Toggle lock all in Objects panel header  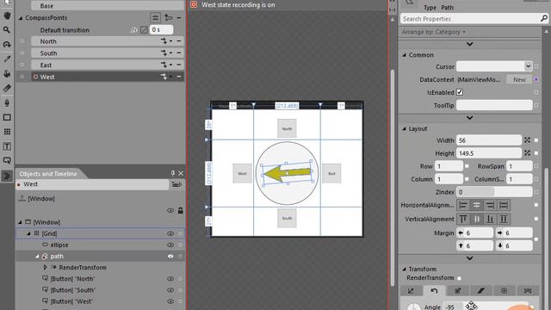coord(180,210)
